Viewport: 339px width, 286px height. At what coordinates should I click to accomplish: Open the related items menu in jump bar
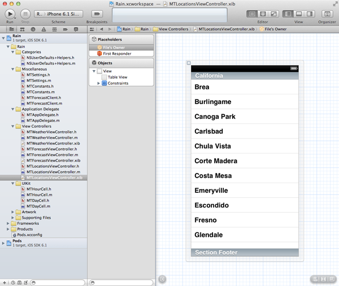(92, 29)
